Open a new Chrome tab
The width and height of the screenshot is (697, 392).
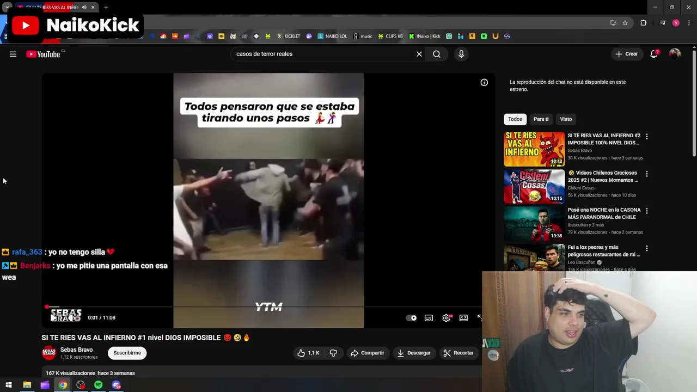click(x=106, y=8)
